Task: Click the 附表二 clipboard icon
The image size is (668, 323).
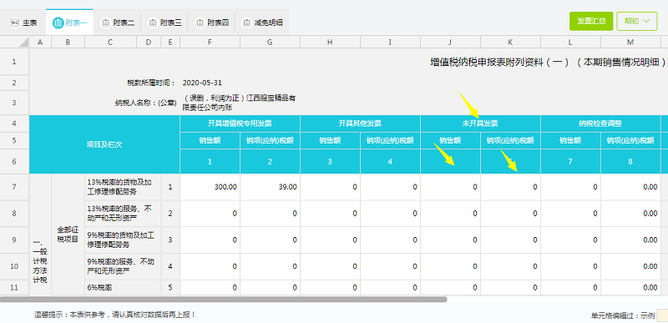Action: tap(105, 23)
